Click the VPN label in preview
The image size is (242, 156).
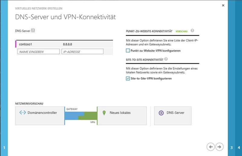(x=93, y=122)
